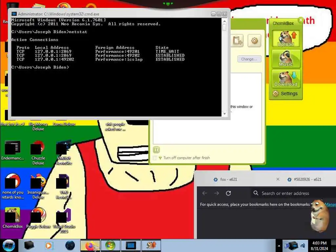Image resolution: width=336 pixels, height=252 pixels.
Task: Expand the green triangle beside Turn off computer
Action: (x=160, y=158)
